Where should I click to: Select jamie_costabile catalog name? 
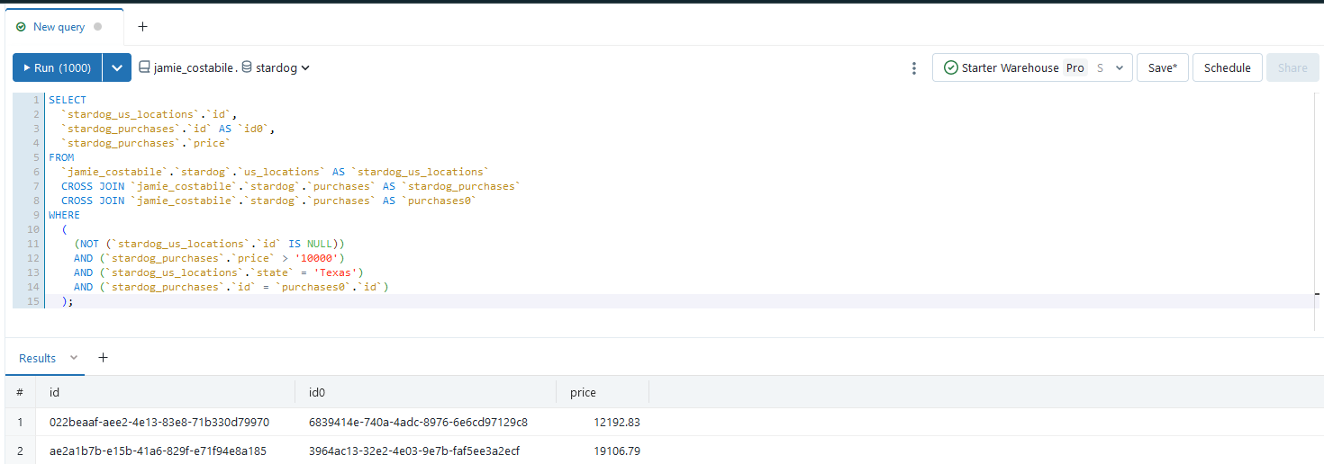click(x=195, y=67)
